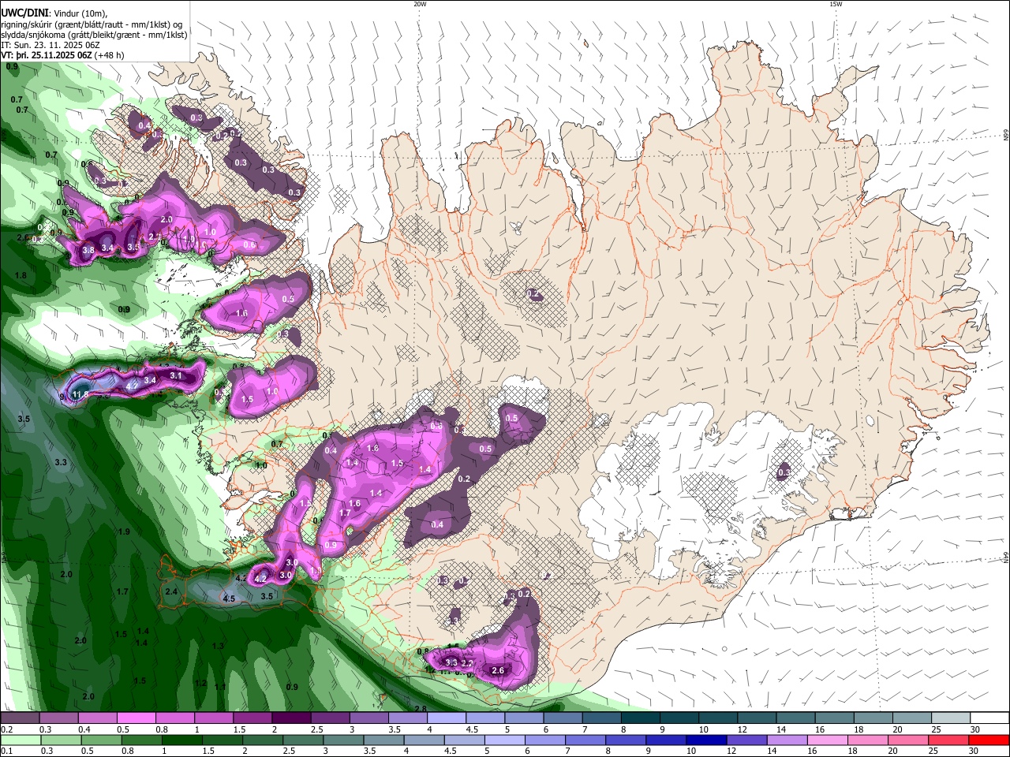Pick the lightest green swatch above the 0.1 label
1010x757 pixels.
21,740
